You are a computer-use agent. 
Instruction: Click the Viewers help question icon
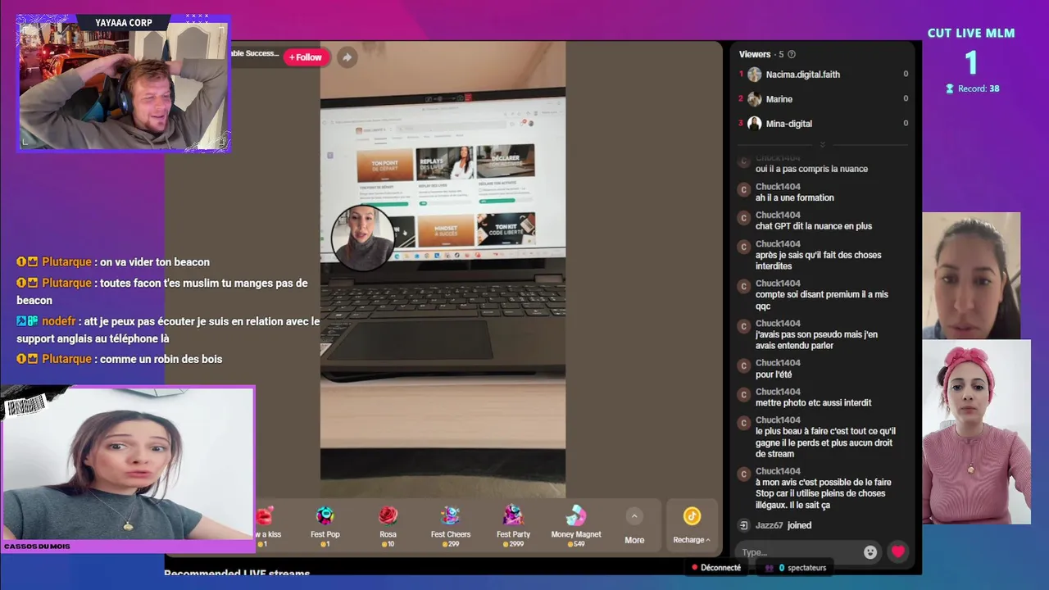(792, 55)
